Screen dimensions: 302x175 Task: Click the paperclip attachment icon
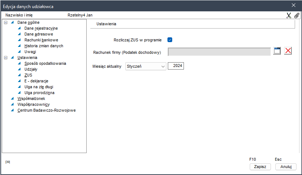(x=297, y=15)
